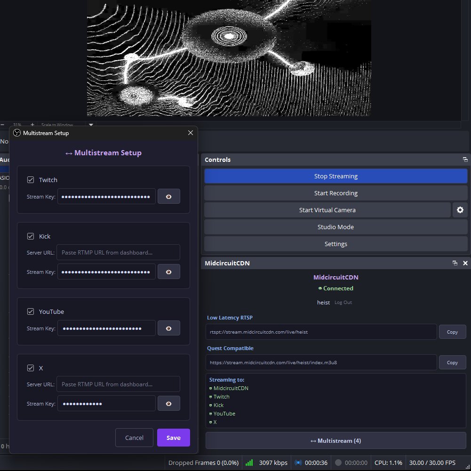
Task: Undock the MidcircuitCDN panel
Action: (455, 263)
